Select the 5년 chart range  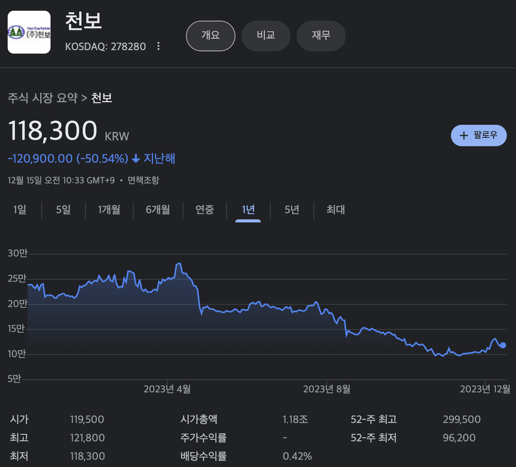[292, 210]
